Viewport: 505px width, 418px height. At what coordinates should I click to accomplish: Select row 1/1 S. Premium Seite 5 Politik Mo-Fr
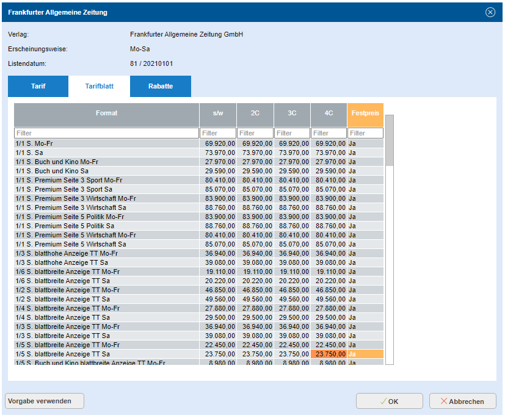pos(106,217)
